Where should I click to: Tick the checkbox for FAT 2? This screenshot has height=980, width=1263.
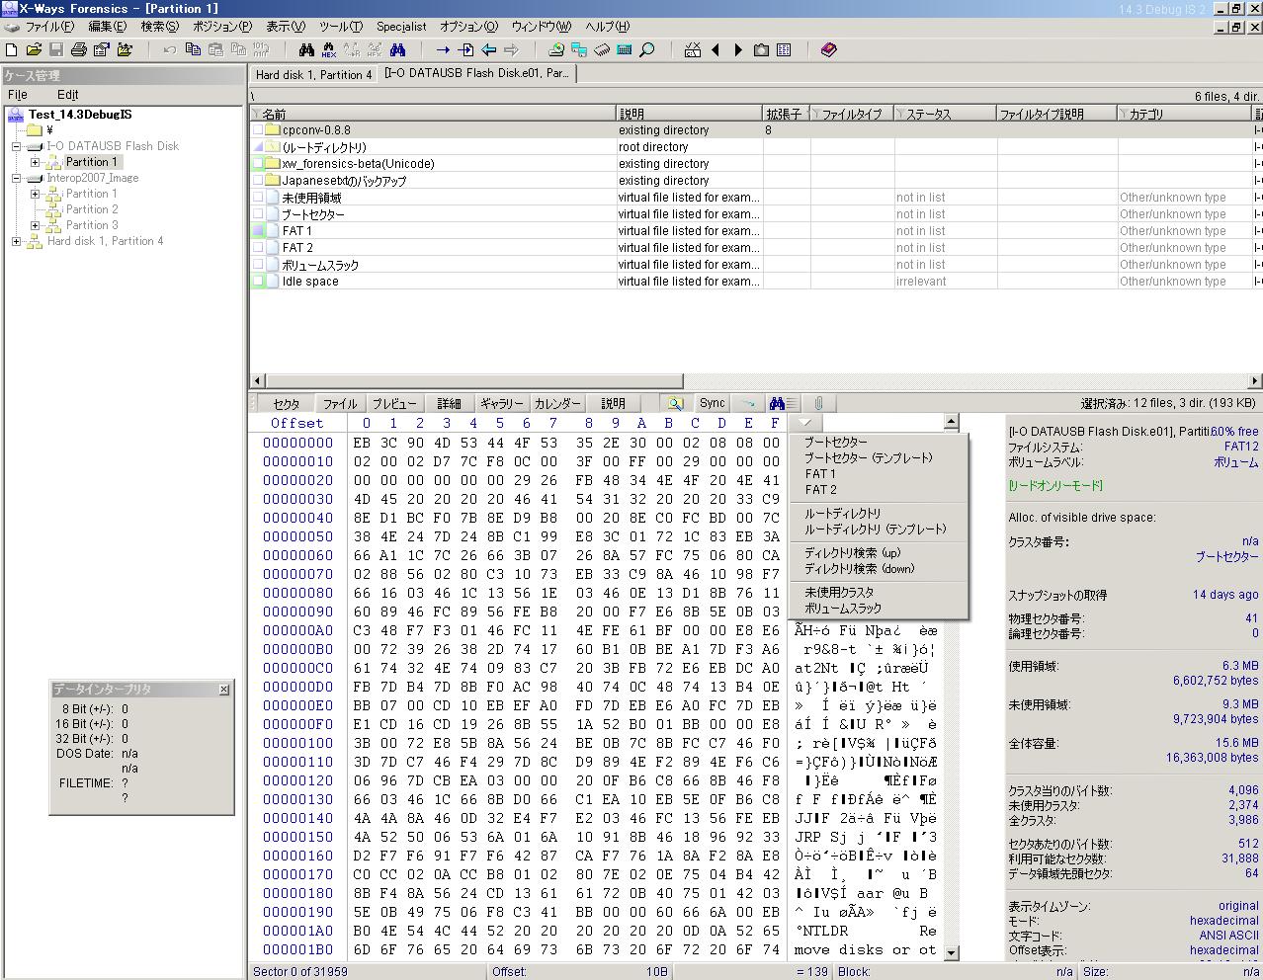[x=258, y=248]
